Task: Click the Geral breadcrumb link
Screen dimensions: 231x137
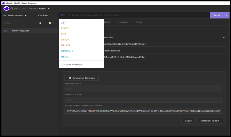Action: coord(32,9)
